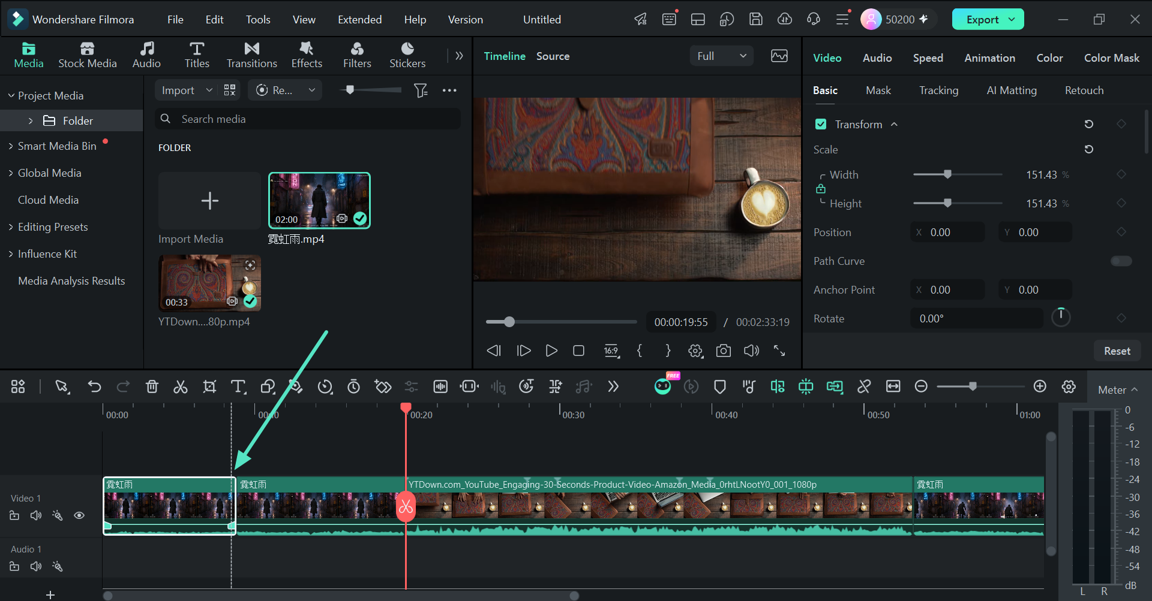The width and height of the screenshot is (1152, 601).
Task: Expand the Smart Media Bin tree item
Action: pyautogui.click(x=11, y=146)
